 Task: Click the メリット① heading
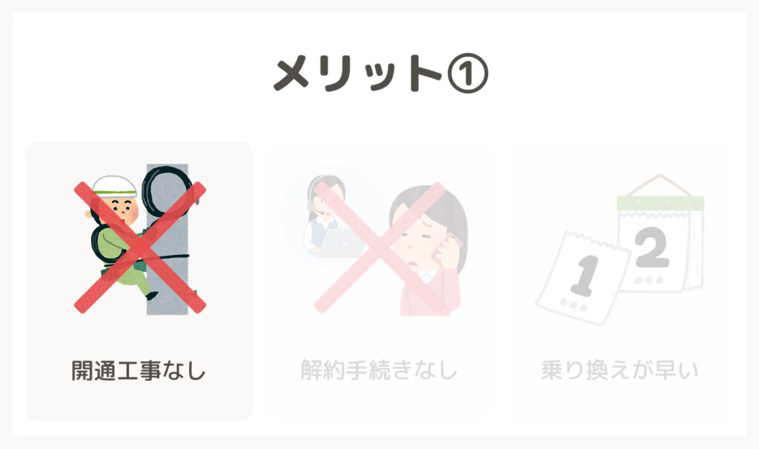[381, 73]
